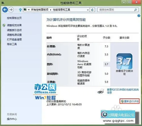Click the 游戏图形: row label

(x=53, y=74)
